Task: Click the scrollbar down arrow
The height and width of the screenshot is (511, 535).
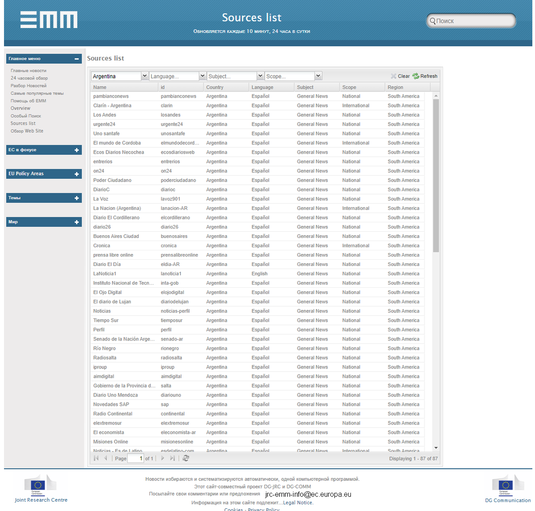Action: click(436, 448)
